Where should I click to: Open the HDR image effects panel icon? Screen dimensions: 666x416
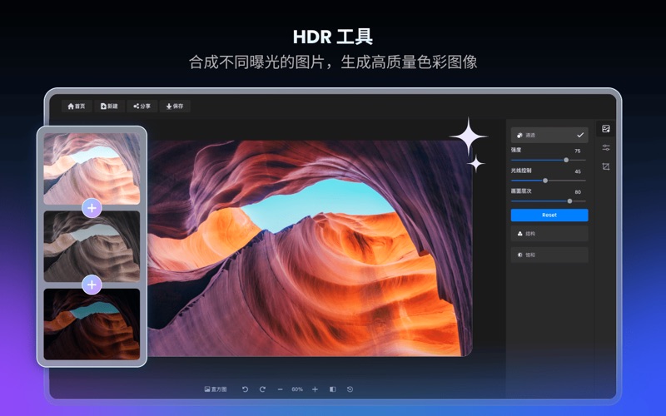point(606,129)
